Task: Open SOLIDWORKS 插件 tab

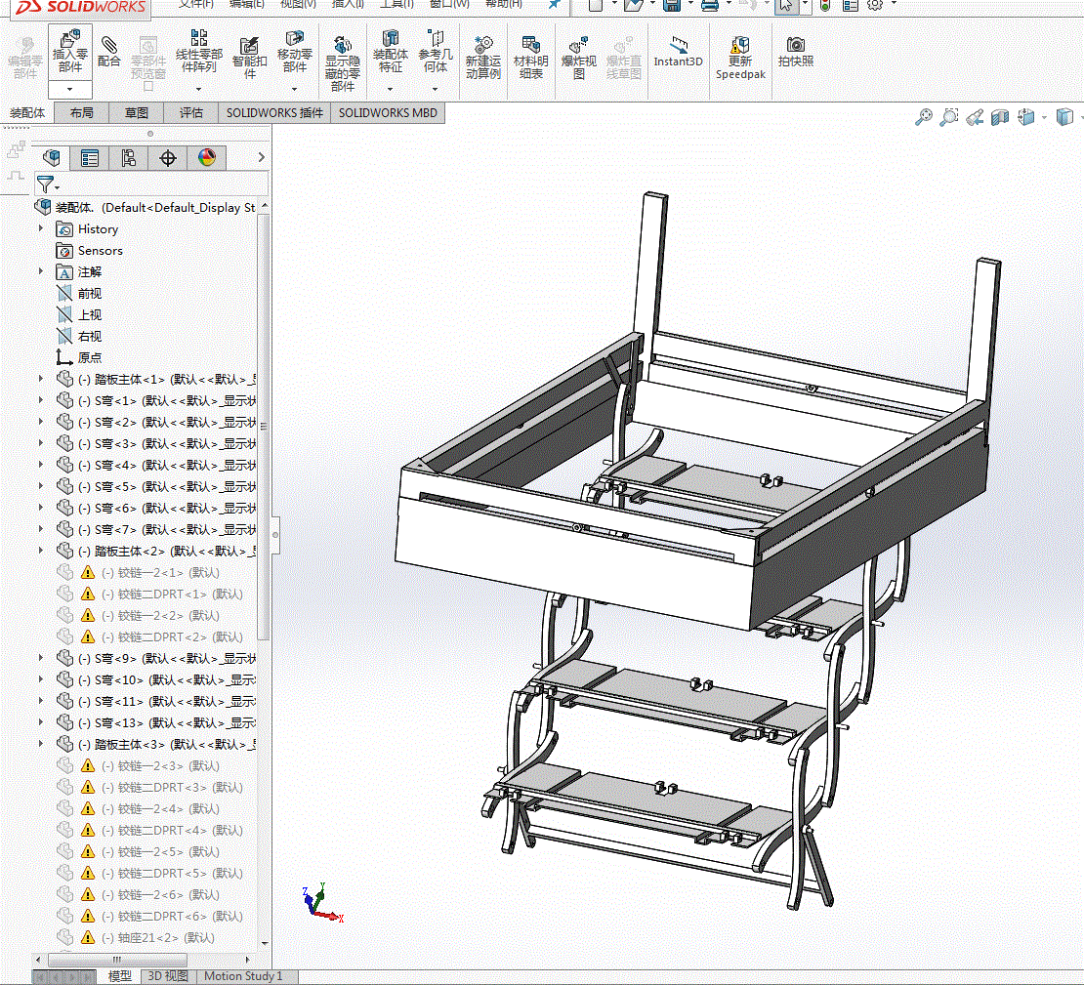Action: (274, 112)
